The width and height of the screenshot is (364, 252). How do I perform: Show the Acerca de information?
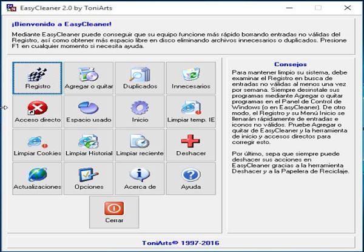pos(140,179)
